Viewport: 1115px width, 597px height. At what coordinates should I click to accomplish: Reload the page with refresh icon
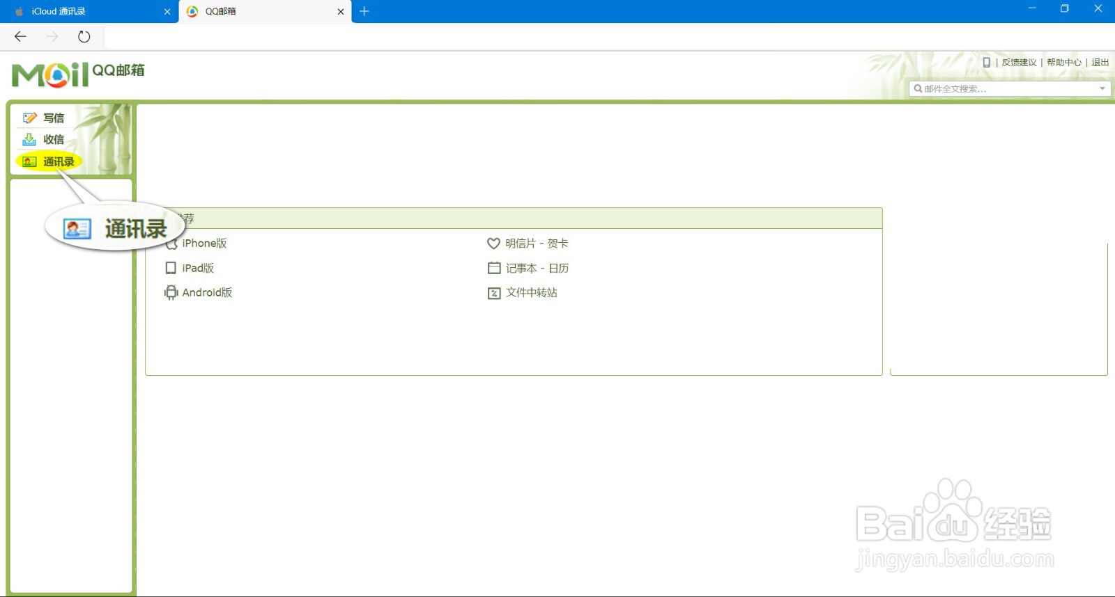84,36
